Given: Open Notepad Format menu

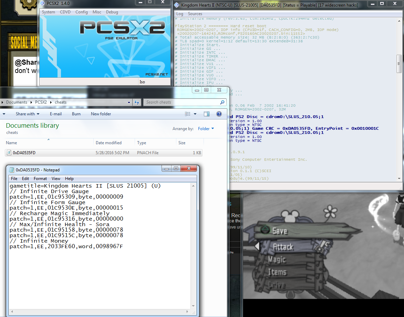Looking at the screenshot, I should coord(40,178).
